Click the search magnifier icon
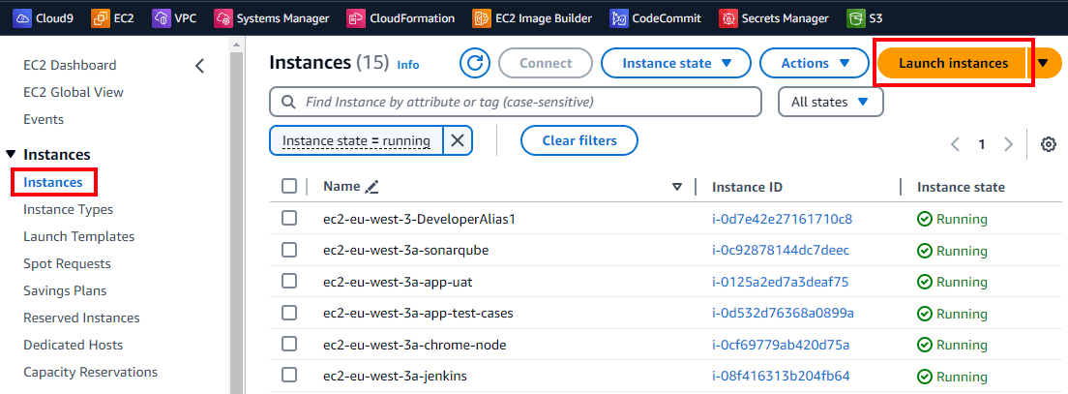The image size is (1068, 394). point(288,103)
